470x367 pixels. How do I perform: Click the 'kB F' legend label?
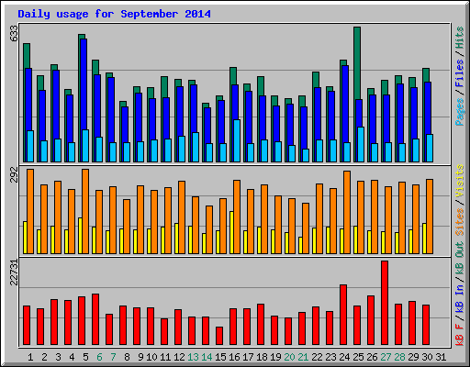pyautogui.click(x=459, y=334)
